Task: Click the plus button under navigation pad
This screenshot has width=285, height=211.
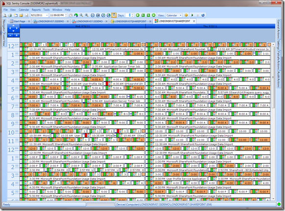Action: (x=17, y=35)
